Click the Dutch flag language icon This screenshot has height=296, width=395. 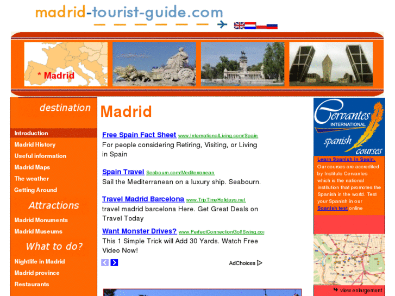point(250,26)
